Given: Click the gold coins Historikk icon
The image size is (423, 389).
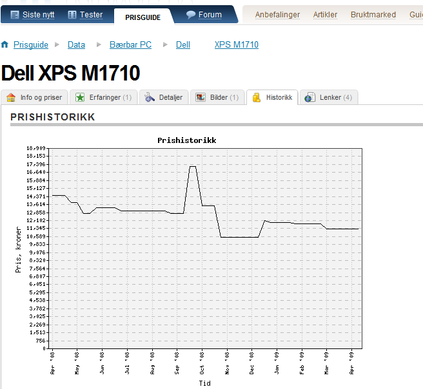Looking at the screenshot, I should point(257,97).
